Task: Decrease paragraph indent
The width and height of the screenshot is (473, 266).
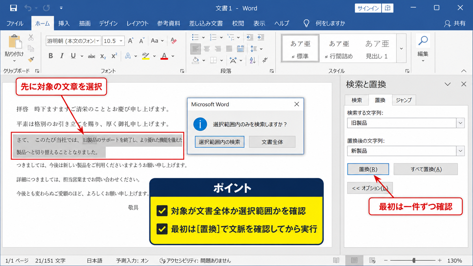Action: coord(250,37)
